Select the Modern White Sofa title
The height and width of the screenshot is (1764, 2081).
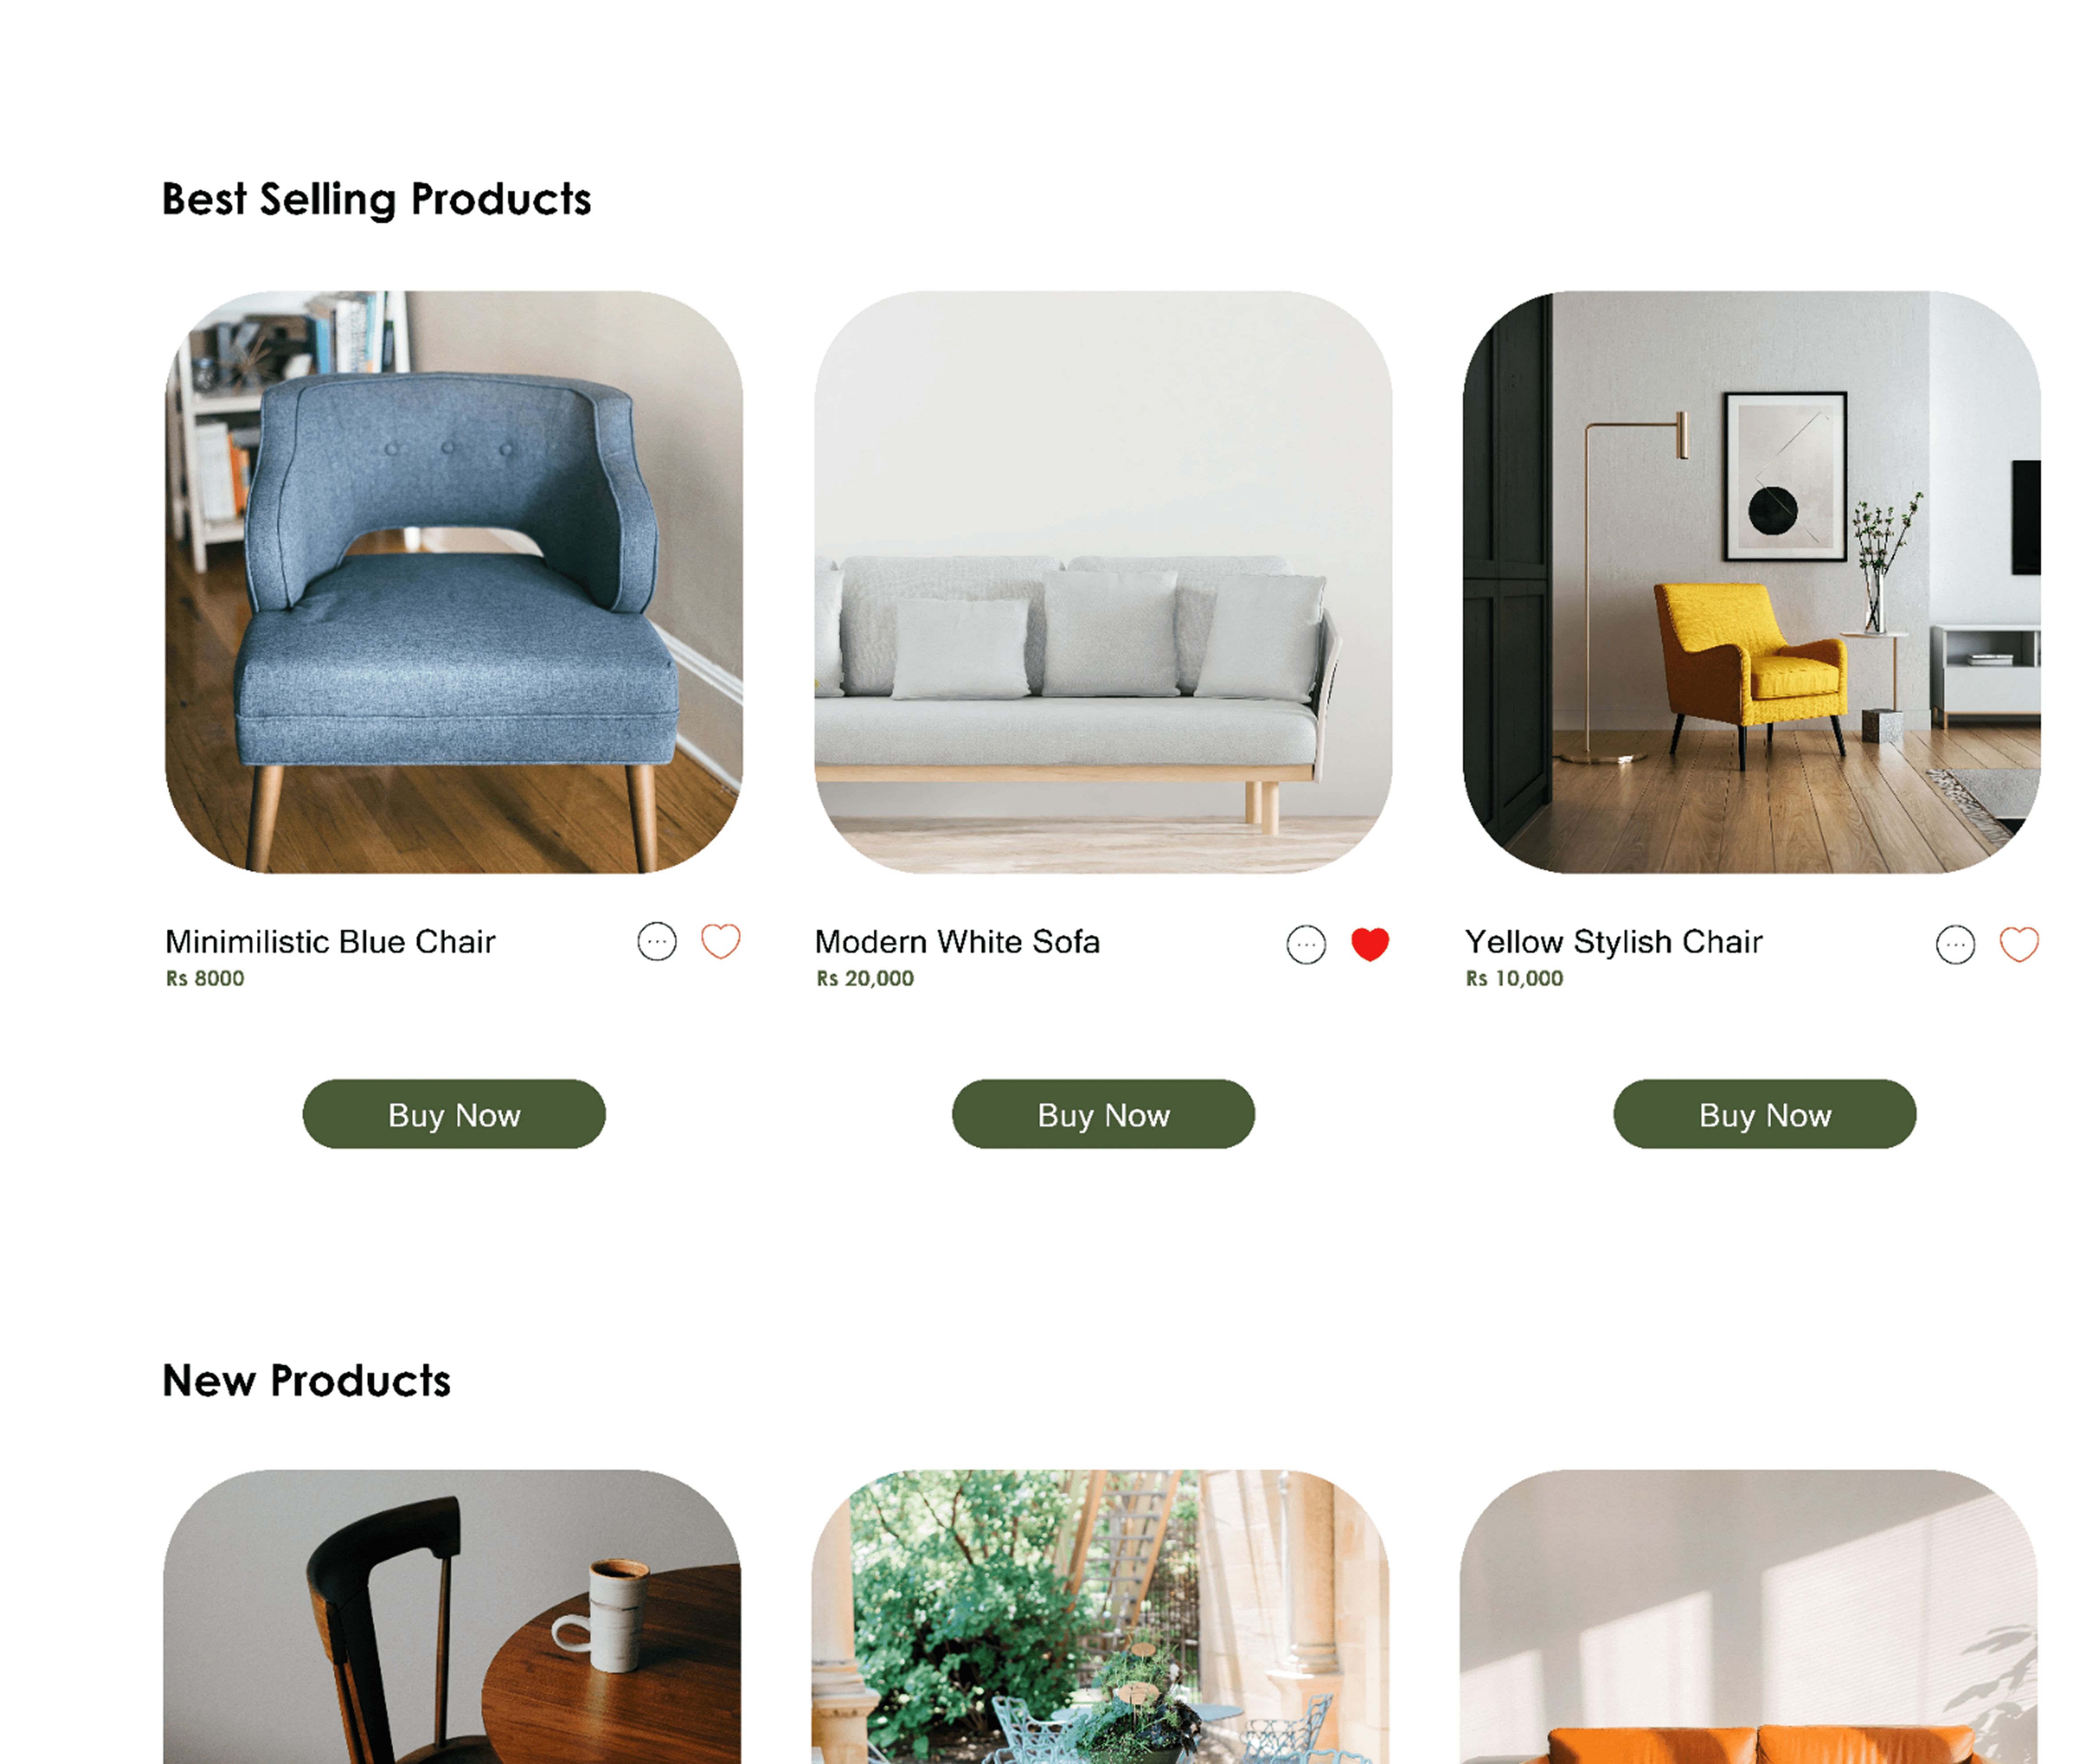point(957,942)
